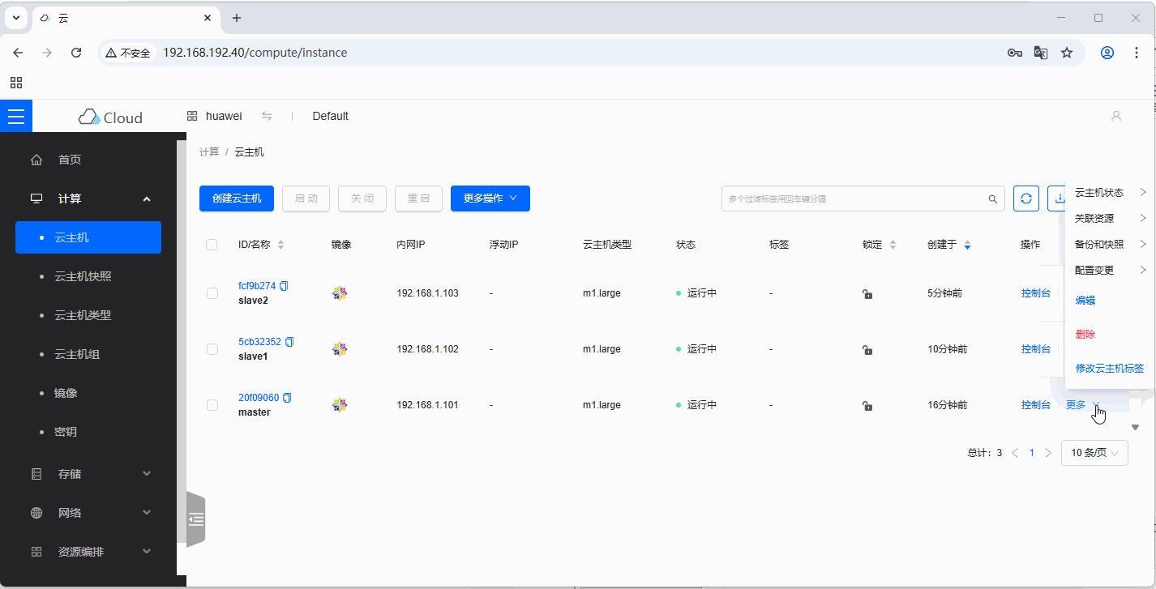Sort by 锁定 column
This screenshot has height=589, width=1156.
(x=893, y=245)
